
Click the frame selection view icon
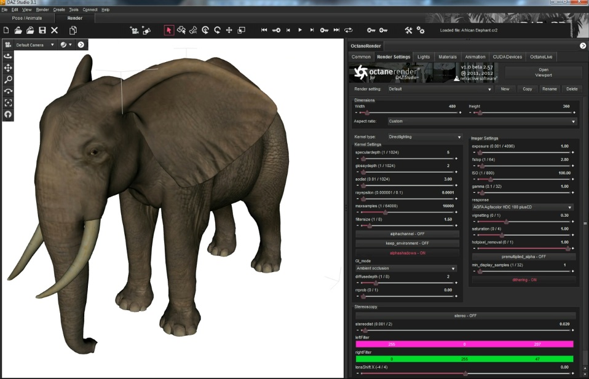[x=8, y=103]
